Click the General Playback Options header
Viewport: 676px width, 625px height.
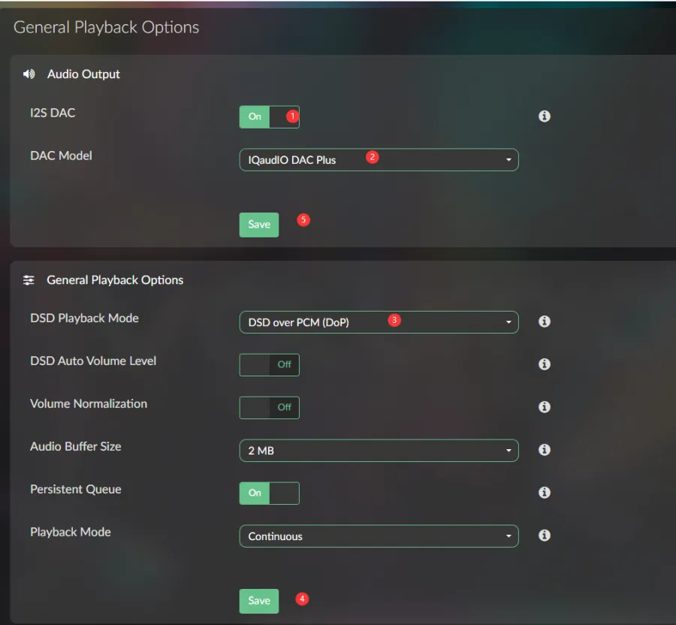[115, 279]
